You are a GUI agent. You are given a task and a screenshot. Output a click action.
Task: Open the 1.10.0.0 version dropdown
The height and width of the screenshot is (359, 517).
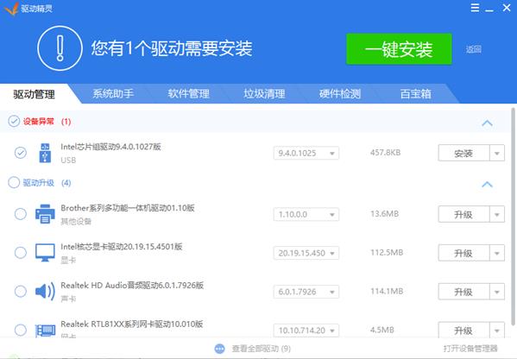click(306, 214)
